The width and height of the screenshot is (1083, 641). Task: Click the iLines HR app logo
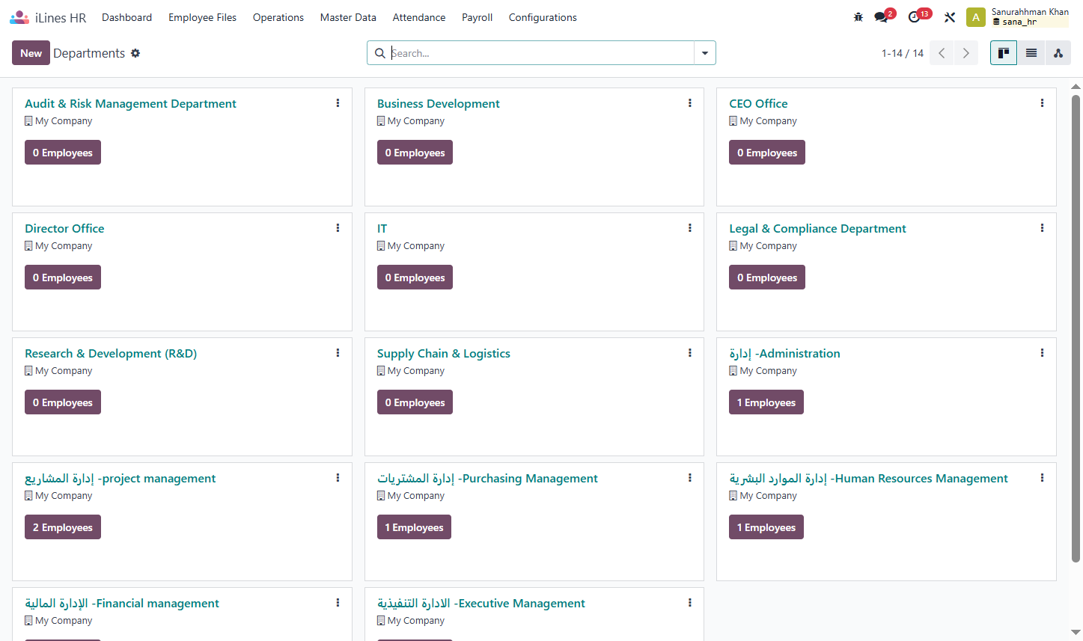coord(19,17)
